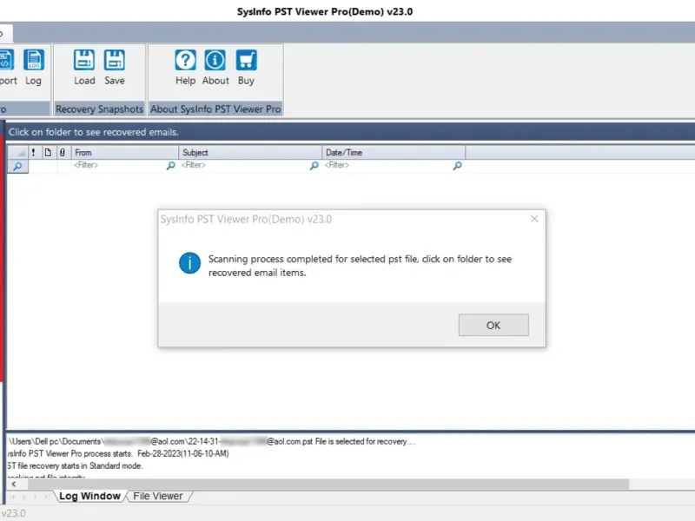695x521 pixels.
Task: Switch to the Log Window tab
Action: tap(89, 496)
